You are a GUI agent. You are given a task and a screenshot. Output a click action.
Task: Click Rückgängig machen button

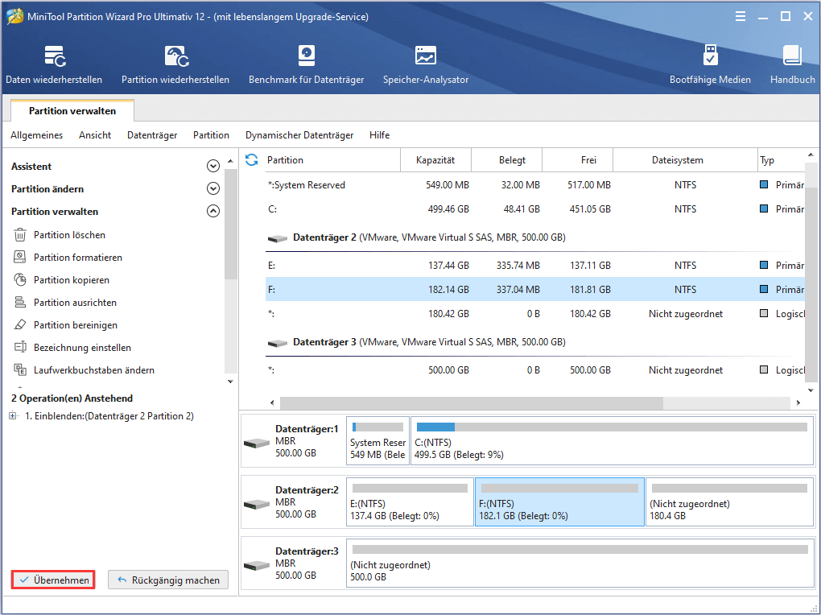point(168,580)
